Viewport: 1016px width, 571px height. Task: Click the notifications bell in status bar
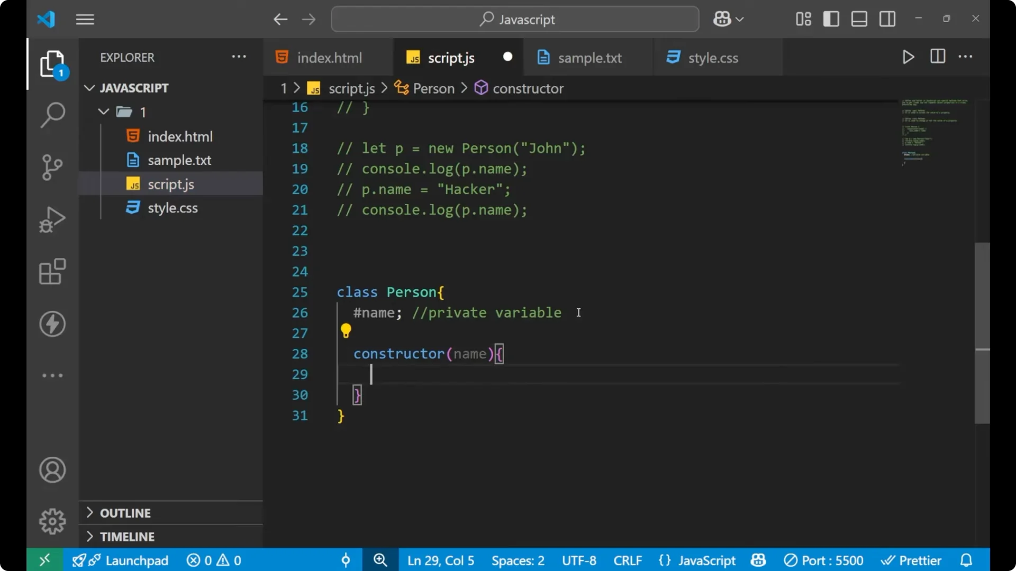(x=966, y=560)
